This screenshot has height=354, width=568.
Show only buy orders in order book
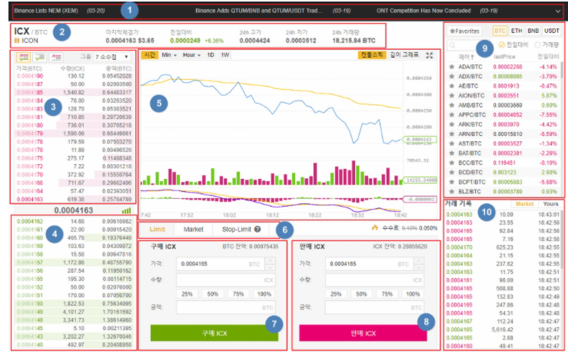(x=39, y=57)
